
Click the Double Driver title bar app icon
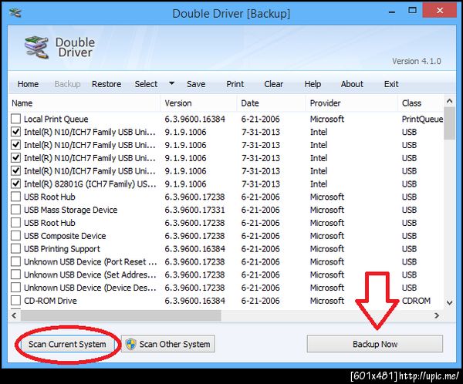(x=15, y=12)
